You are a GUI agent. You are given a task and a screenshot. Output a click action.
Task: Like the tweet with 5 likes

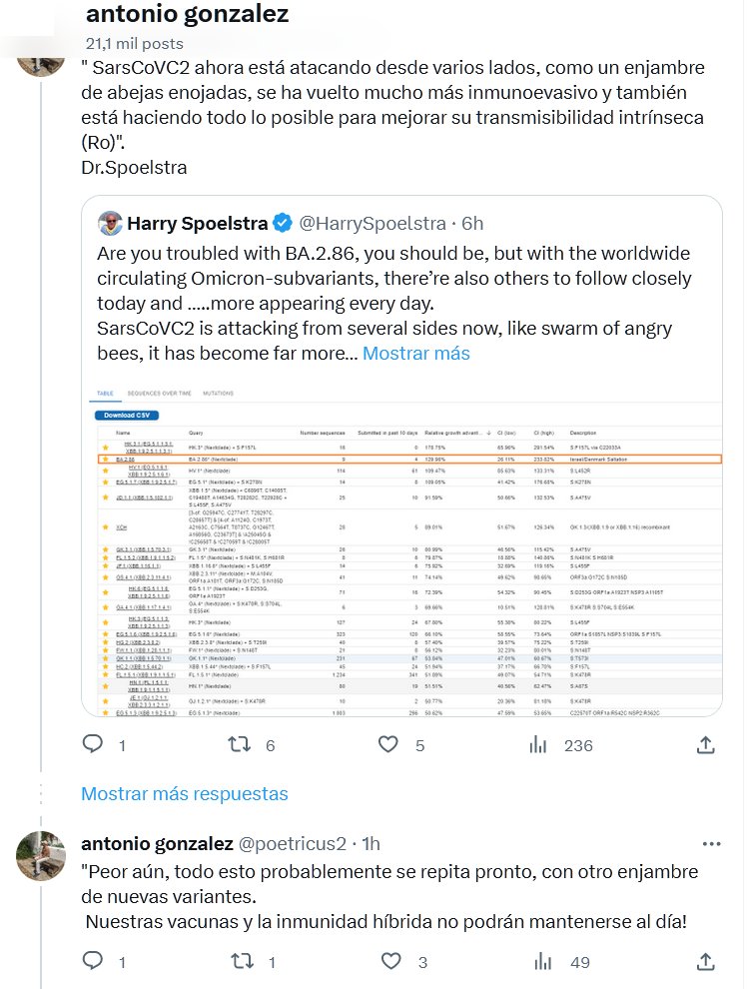(389, 744)
